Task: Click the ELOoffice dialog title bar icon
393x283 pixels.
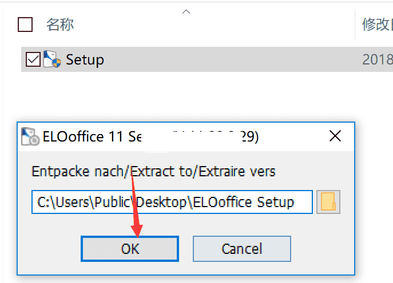Action: tap(30, 137)
